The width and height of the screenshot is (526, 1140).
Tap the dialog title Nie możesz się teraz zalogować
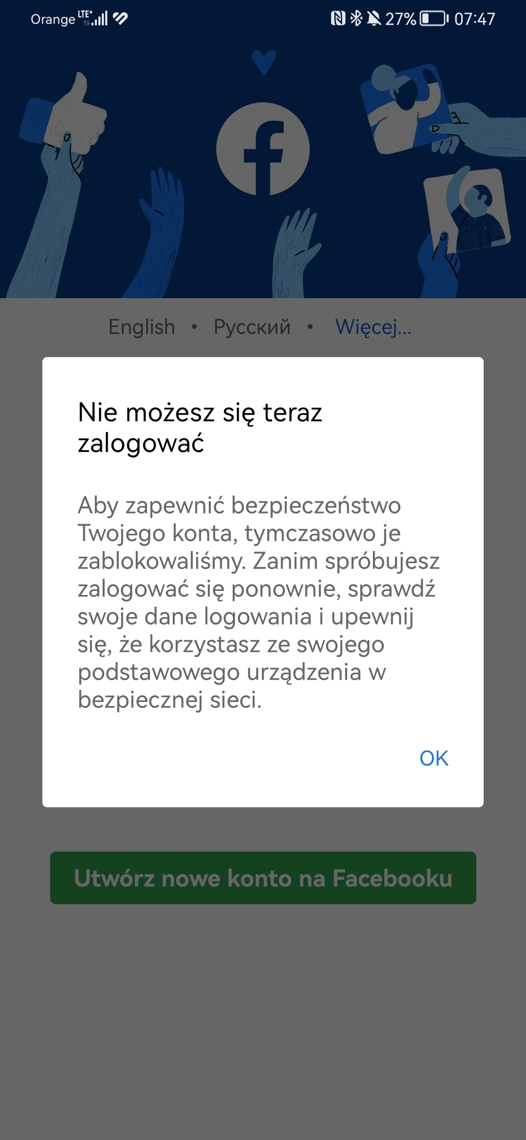click(x=200, y=427)
